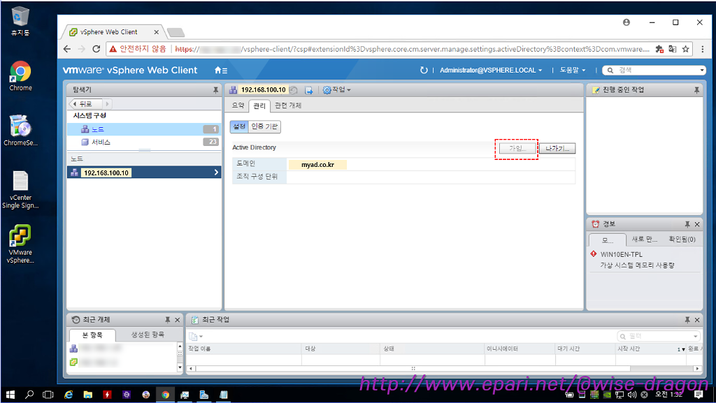The image size is (716, 403).
Task: Click reboot node icon beside 192.168.100.10 title
Action: click(294, 90)
